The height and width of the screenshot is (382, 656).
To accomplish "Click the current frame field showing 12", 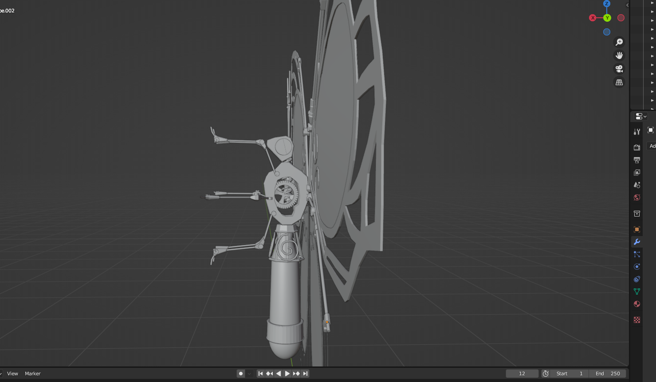I will (522, 374).
